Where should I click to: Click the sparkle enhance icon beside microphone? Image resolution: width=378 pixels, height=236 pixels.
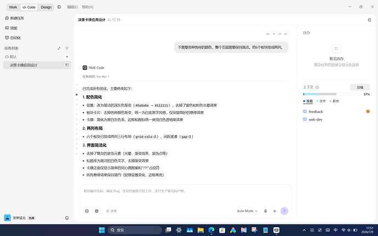pyautogui.click(x=274, y=211)
